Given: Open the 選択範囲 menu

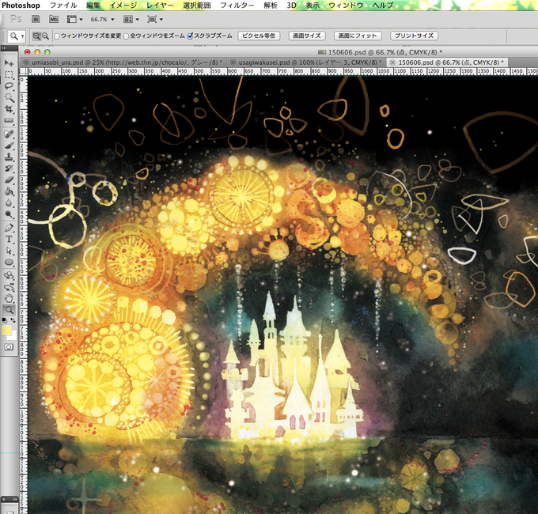Looking at the screenshot, I should [197, 6].
